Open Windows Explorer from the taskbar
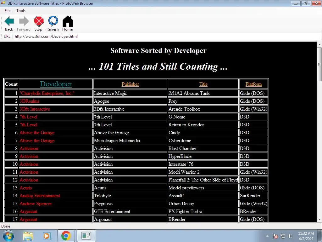 [28, 236]
